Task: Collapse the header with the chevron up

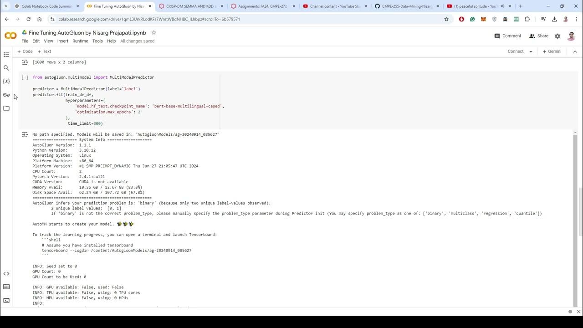Action: [575, 51]
